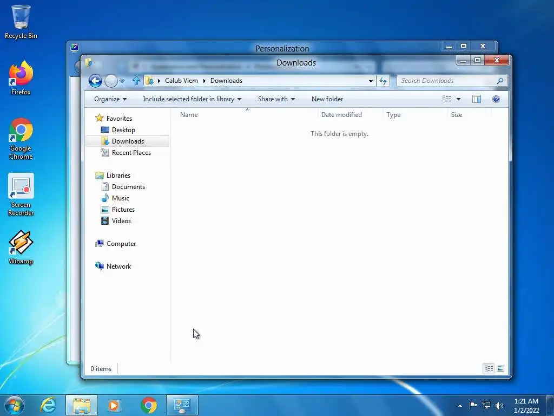This screenshot has height=416, width=554.
Task: Change your view icon button
Action: (x=446, y=99)
